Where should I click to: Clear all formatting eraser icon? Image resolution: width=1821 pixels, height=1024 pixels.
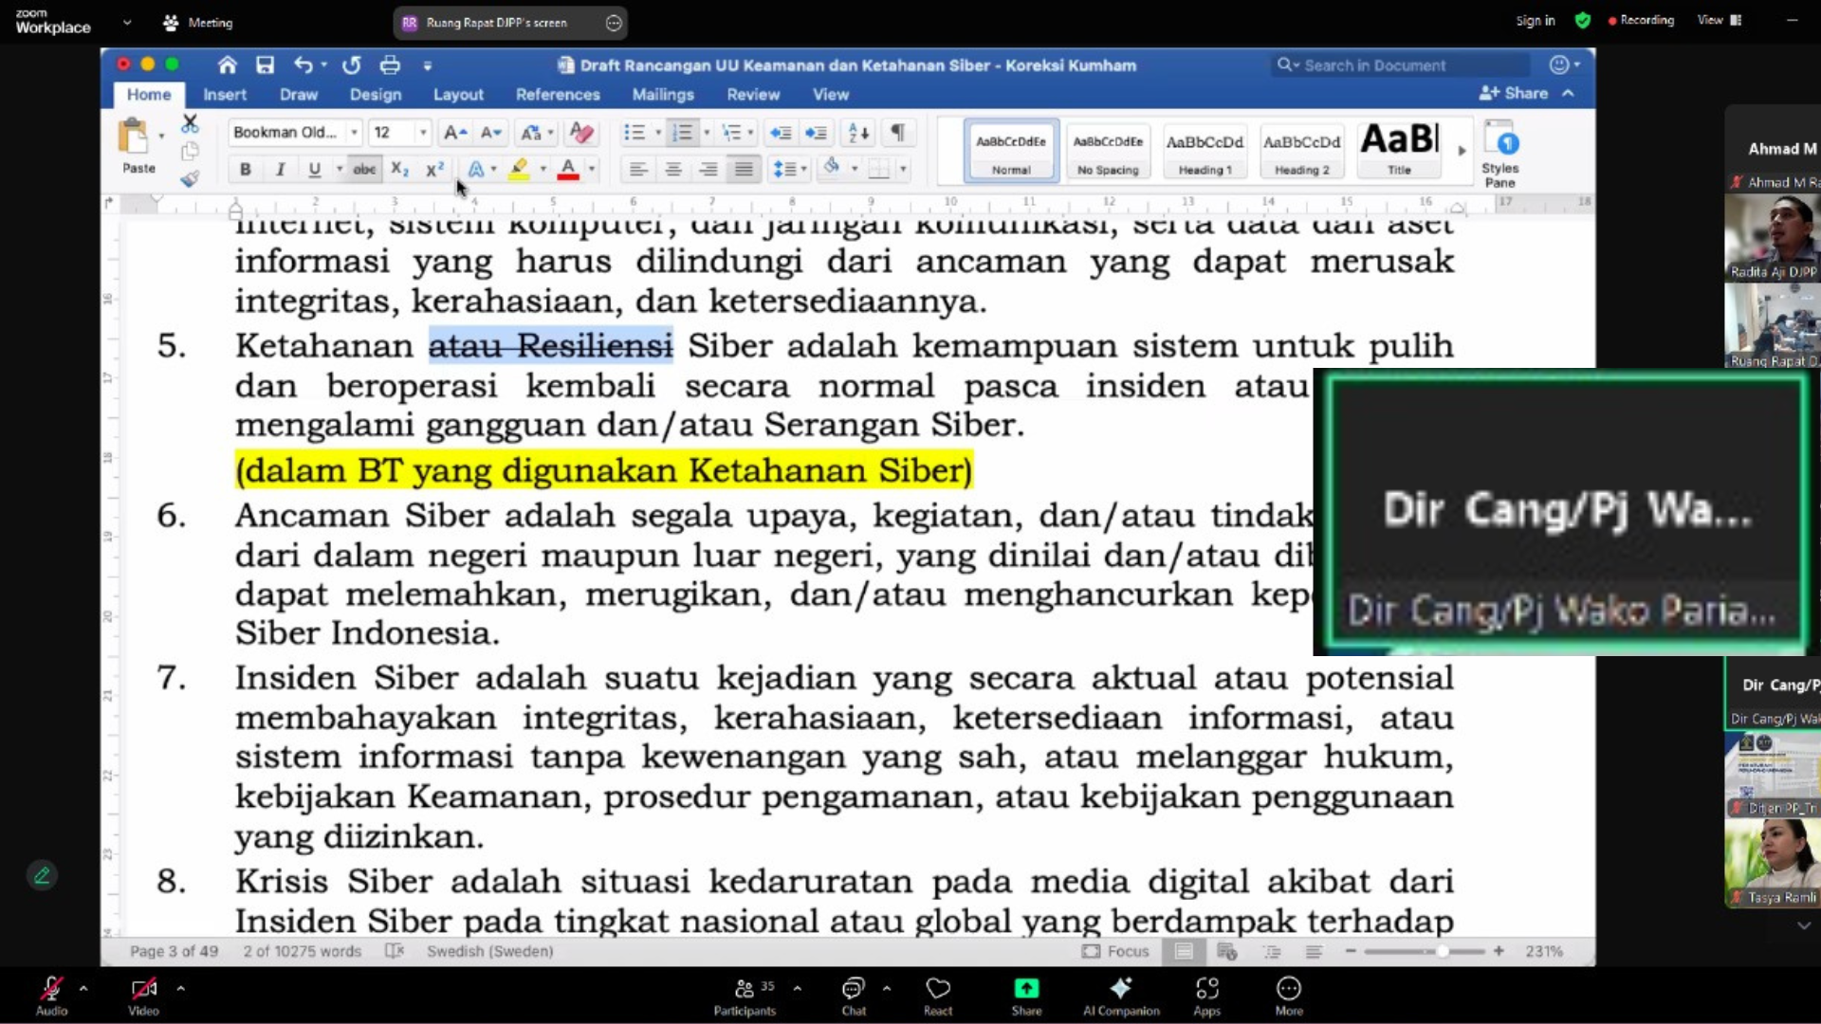tap(581, 133)
